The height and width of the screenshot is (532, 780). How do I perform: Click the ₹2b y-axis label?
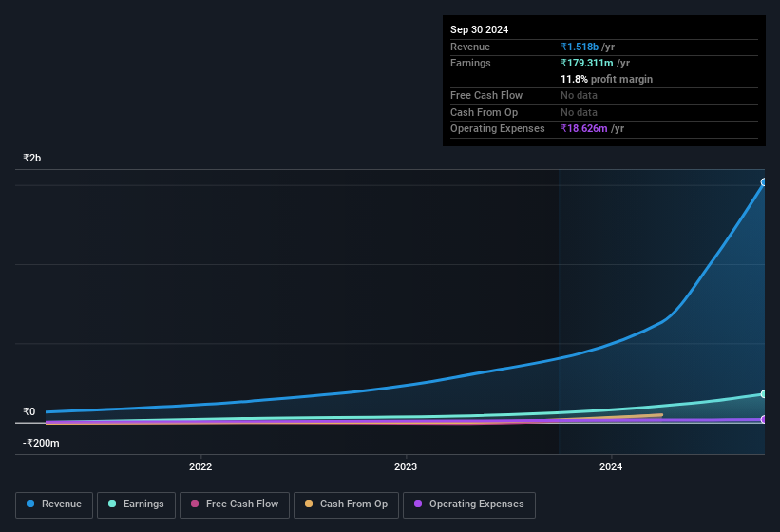pos(32,158)
